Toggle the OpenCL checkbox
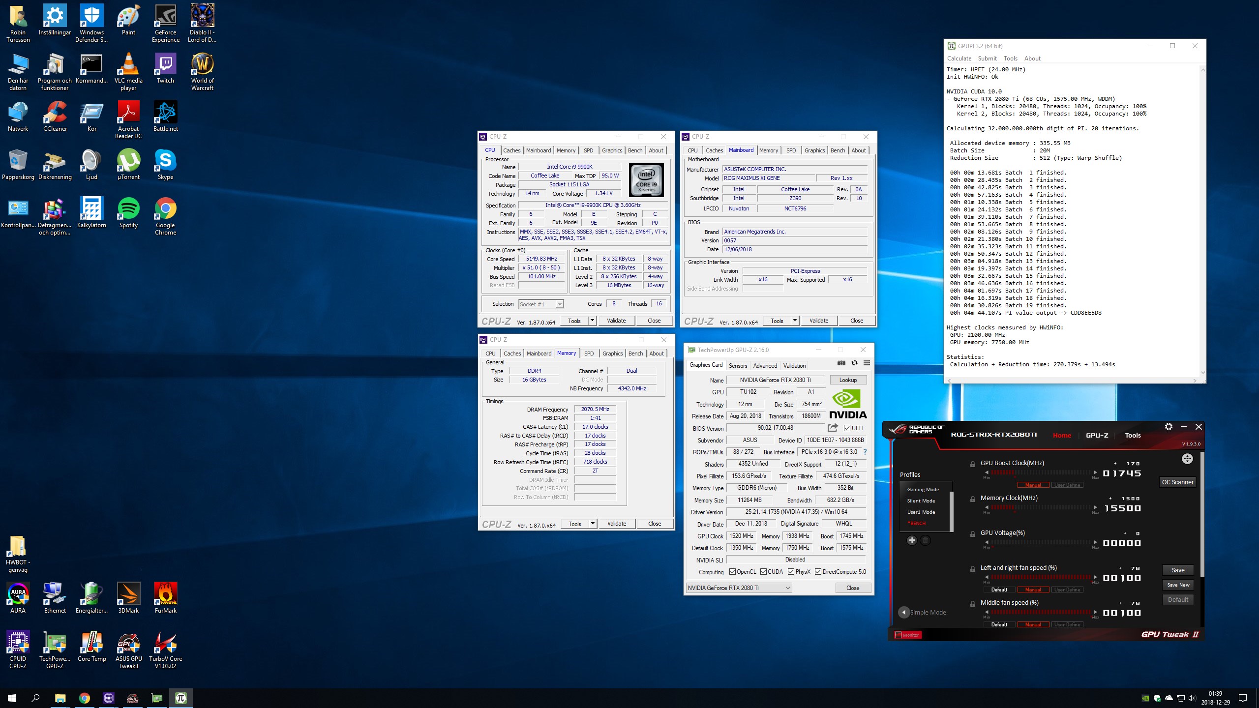Screen dimensions: 1259x708 (732, 571)
